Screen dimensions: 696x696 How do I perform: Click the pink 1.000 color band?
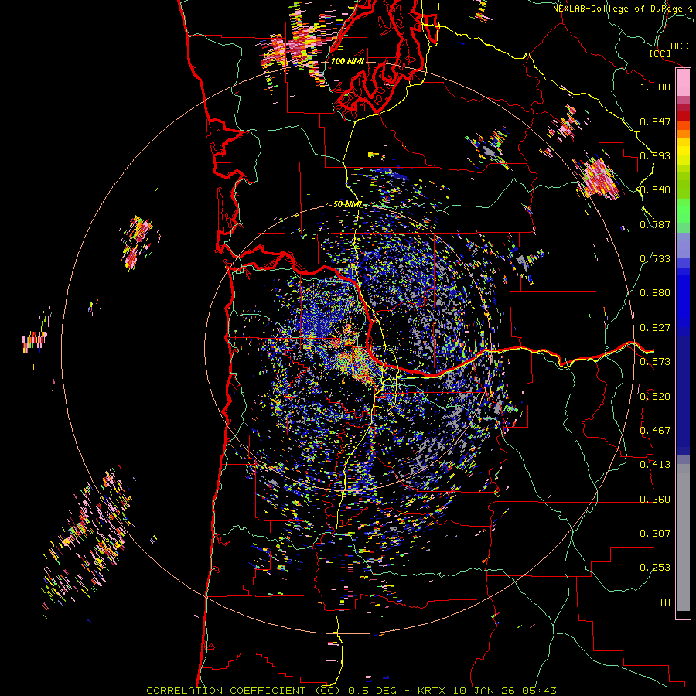683,83
